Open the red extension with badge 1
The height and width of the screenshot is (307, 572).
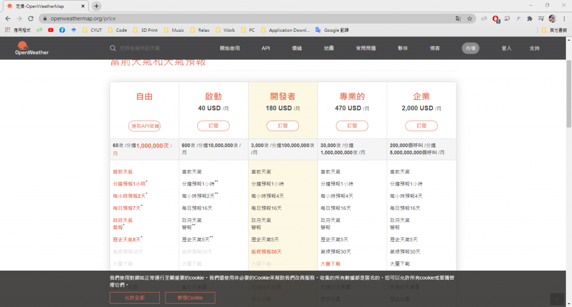tap(495, 18)
